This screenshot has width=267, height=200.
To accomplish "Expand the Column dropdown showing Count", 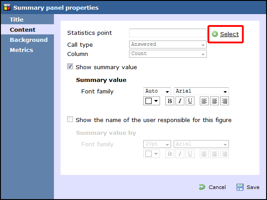I will 168,54.
